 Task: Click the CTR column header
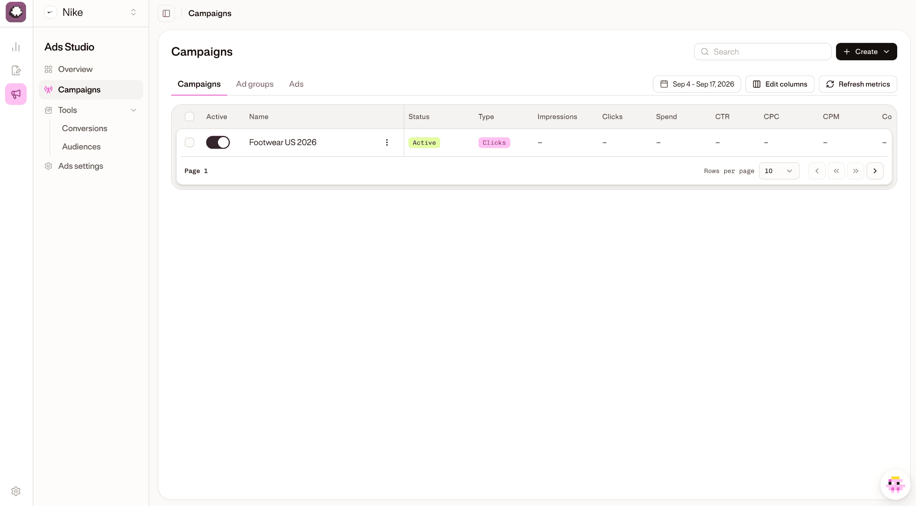[x=722, y=117]
